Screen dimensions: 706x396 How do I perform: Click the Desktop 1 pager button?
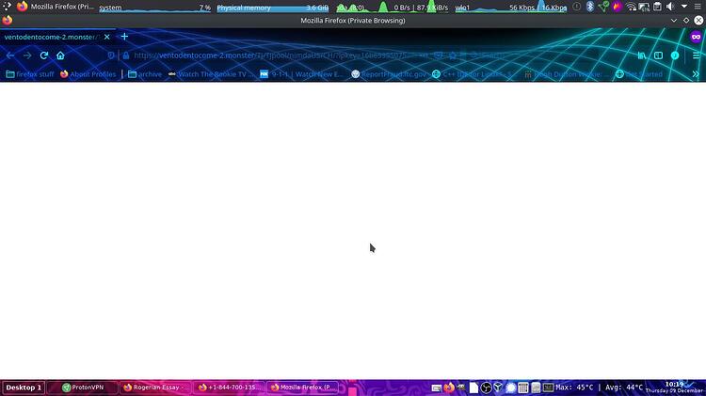point(24,388)
